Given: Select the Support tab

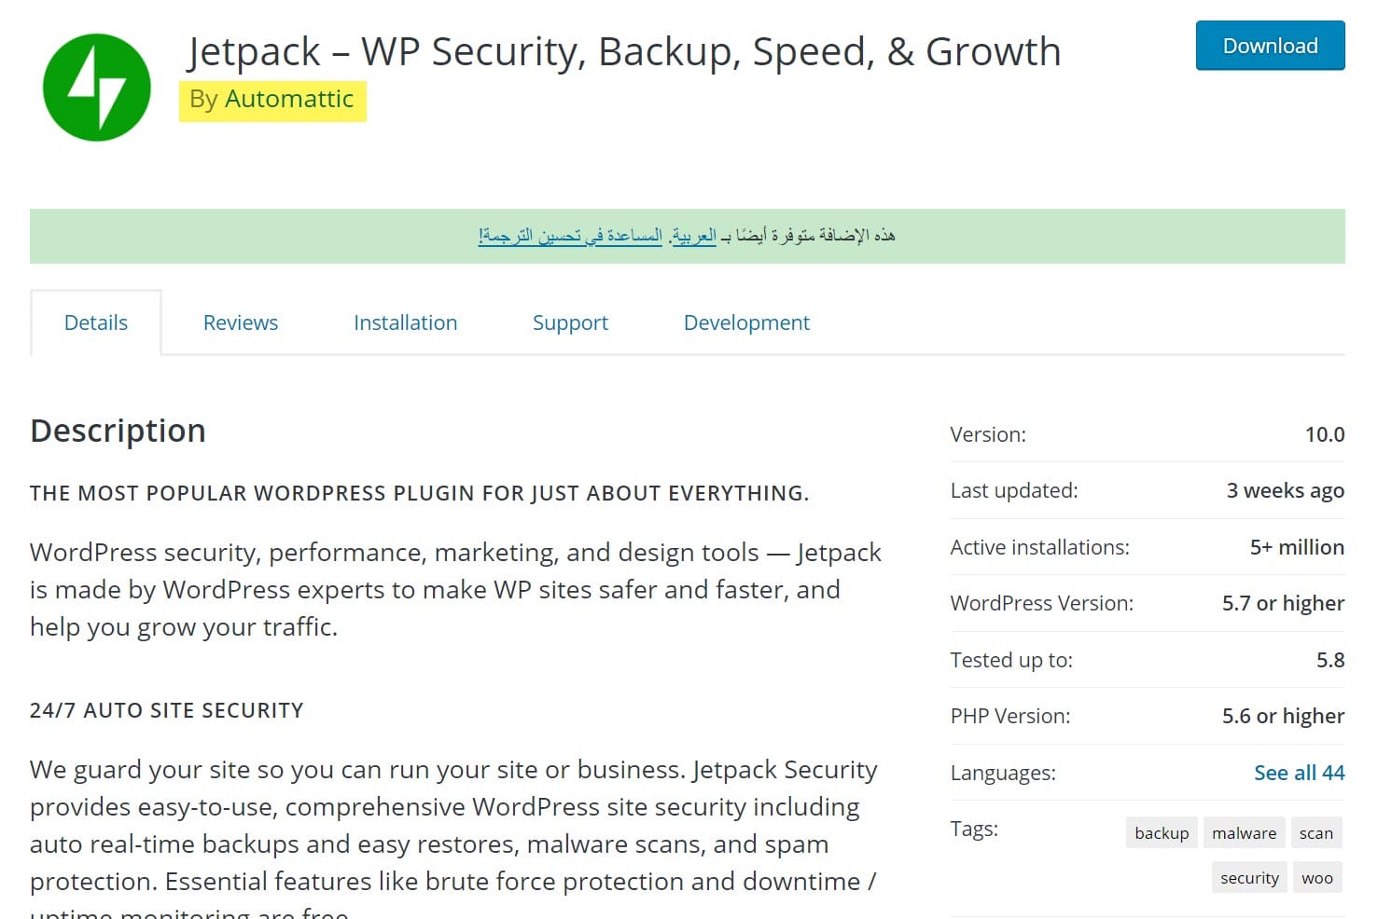Looking at the screenshot, I should (x=570, y=322).
